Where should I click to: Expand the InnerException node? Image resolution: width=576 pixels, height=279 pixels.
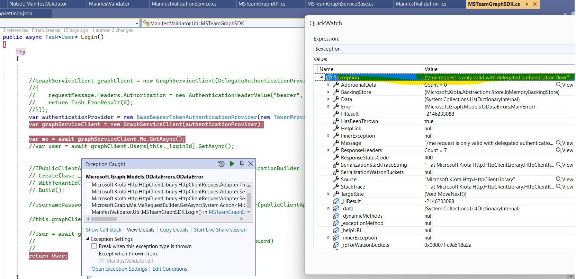click(x=328, y=136)
